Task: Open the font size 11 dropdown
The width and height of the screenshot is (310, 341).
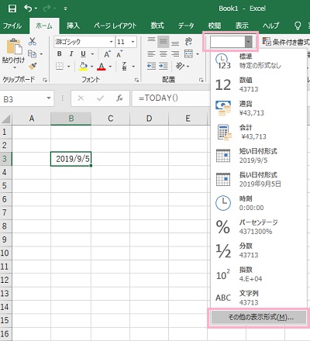Action: tap(133, 42)
